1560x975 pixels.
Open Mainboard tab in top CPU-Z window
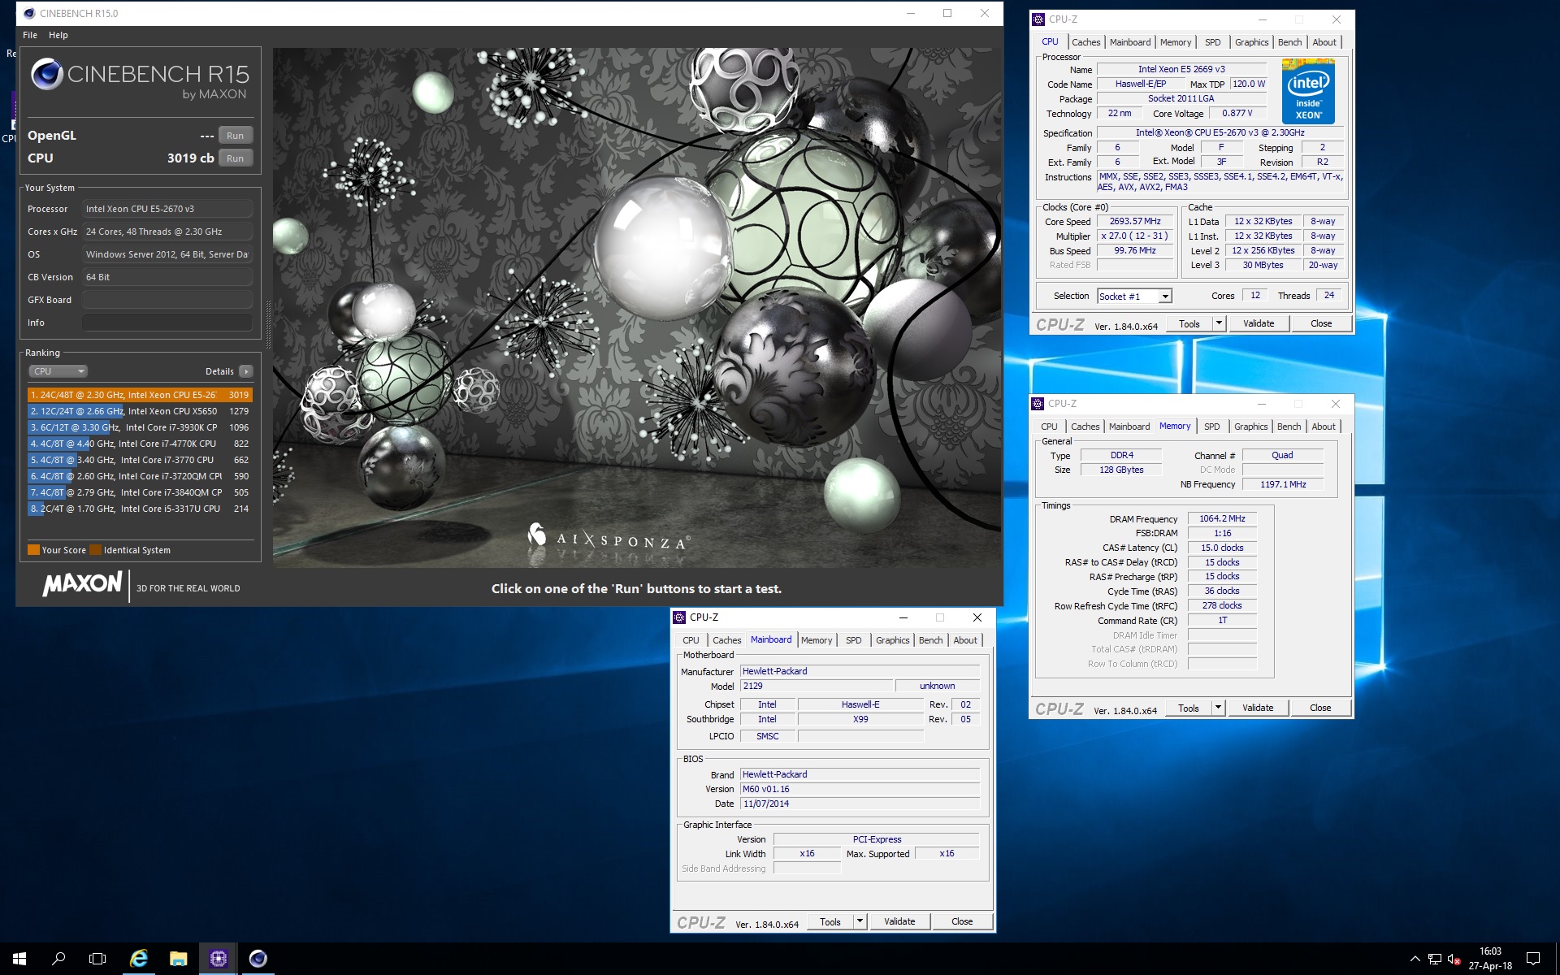pyautogui.click(x=1130, y=42)
